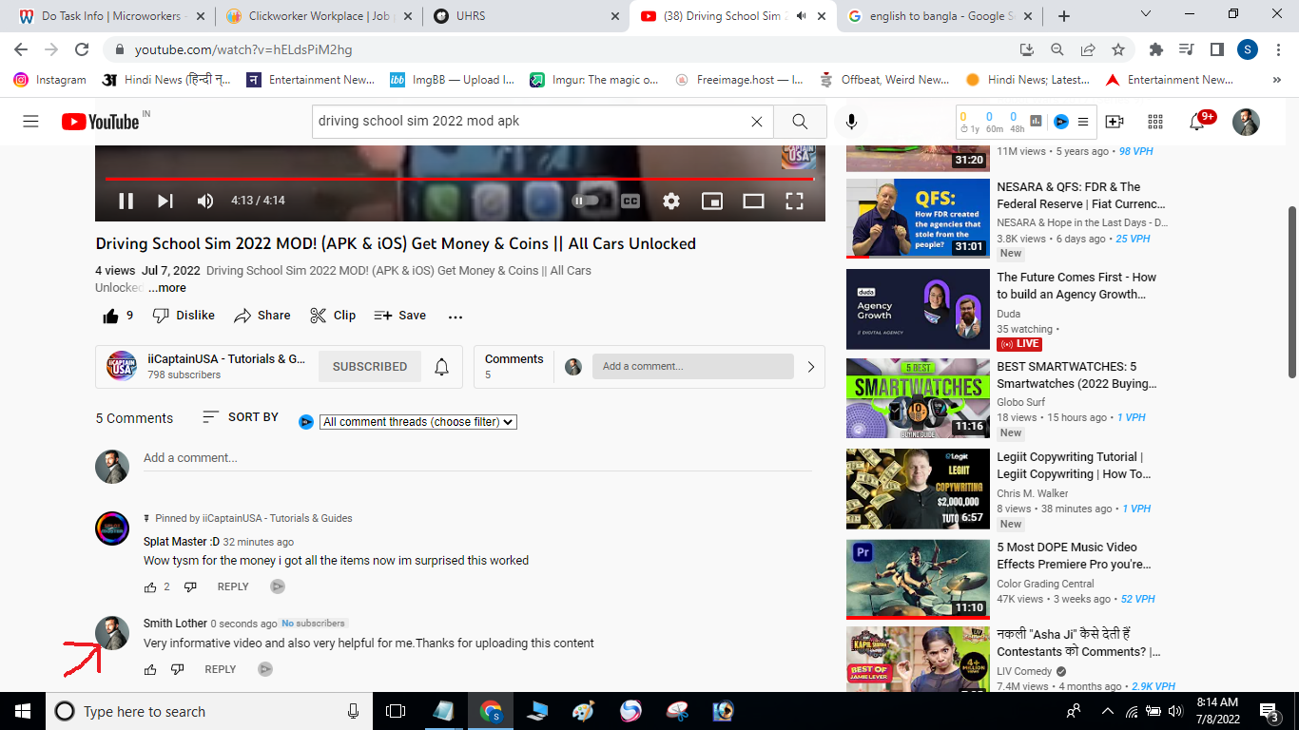
Task: Open a new browser tab
Action: click(1064, 16)
